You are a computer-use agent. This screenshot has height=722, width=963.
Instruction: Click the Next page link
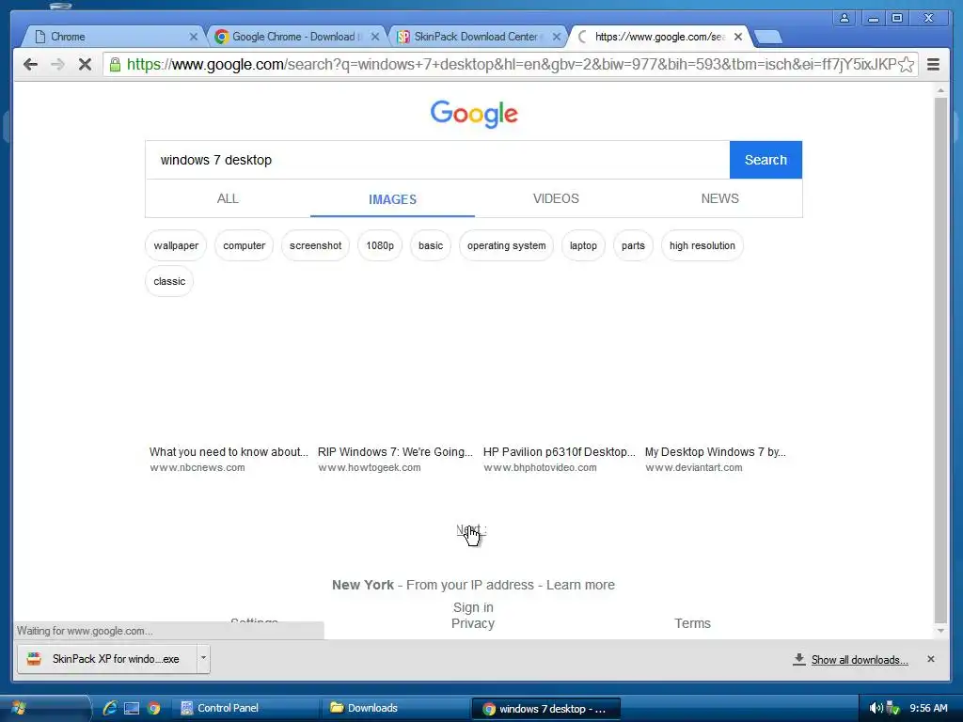click(x=471, y=530)
